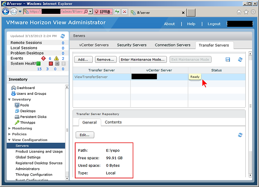Click the Add... button

[83, 59]
